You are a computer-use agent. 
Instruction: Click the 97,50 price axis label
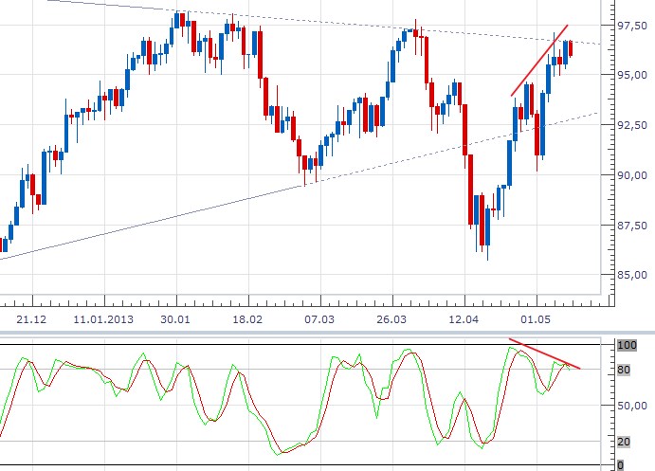632,26
